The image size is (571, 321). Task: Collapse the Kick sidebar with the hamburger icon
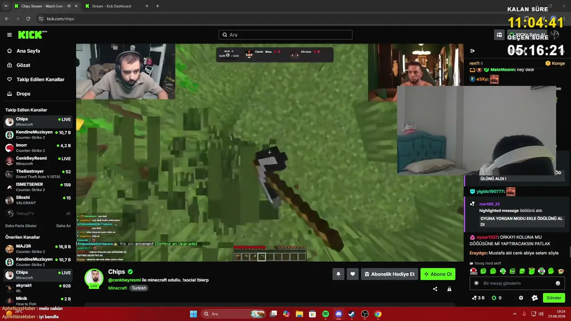point(9,35)
